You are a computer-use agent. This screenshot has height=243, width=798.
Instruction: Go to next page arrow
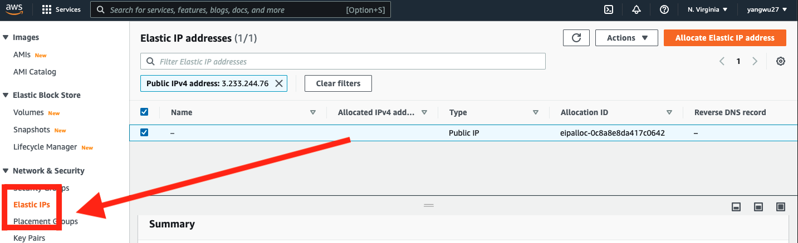click(755, 61)
